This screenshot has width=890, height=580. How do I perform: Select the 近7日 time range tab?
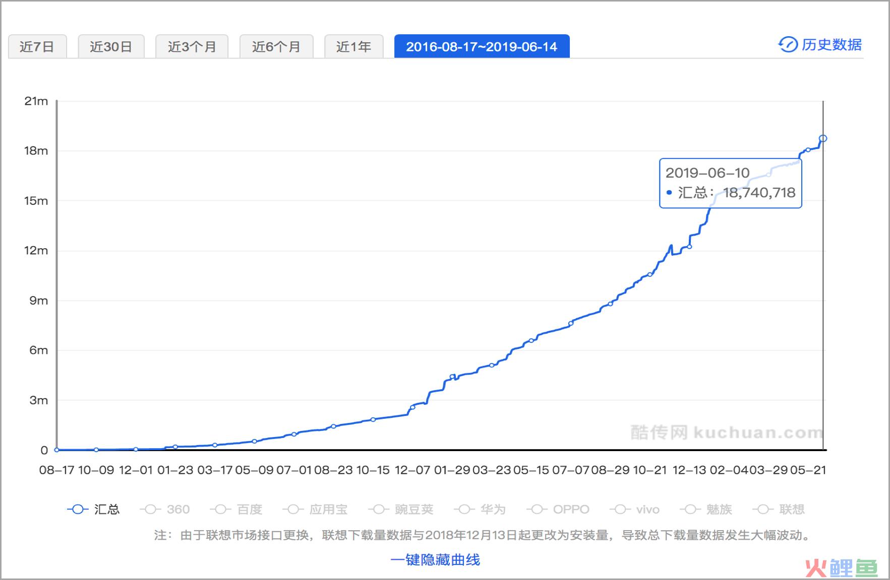click(37, 47)
